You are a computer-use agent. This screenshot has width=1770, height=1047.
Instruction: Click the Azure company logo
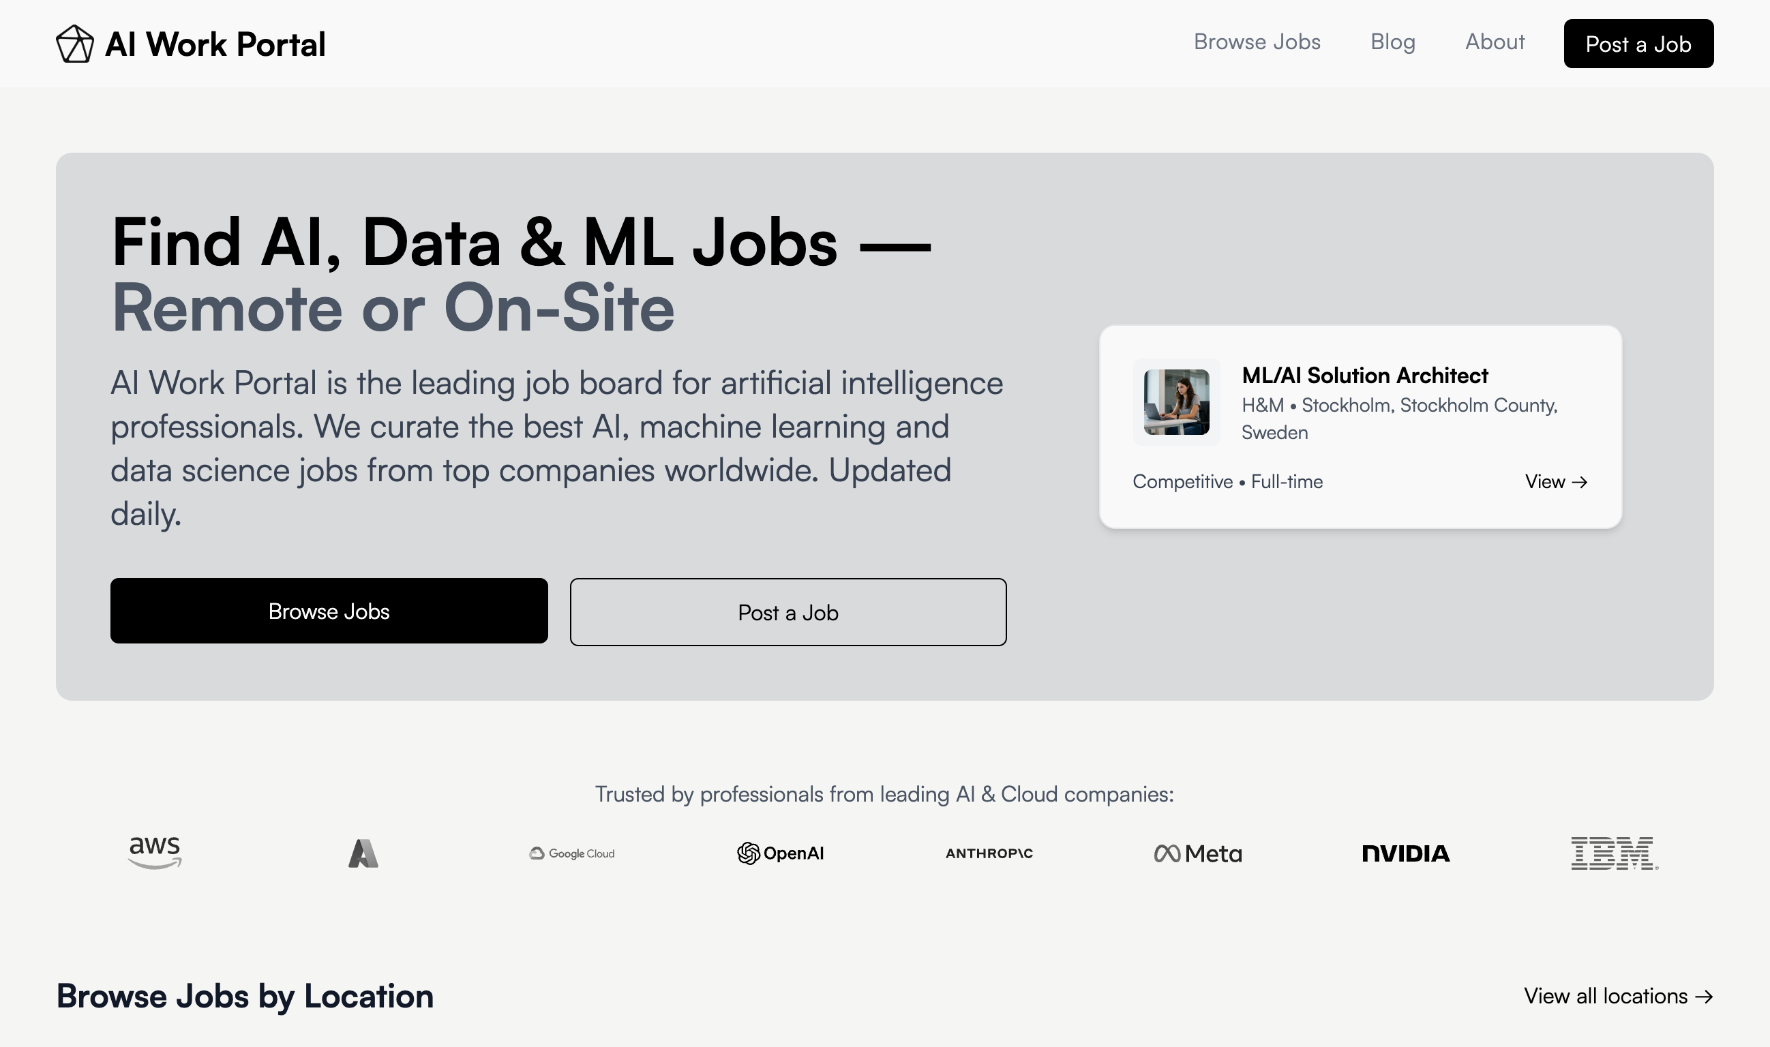coord(363,852)
